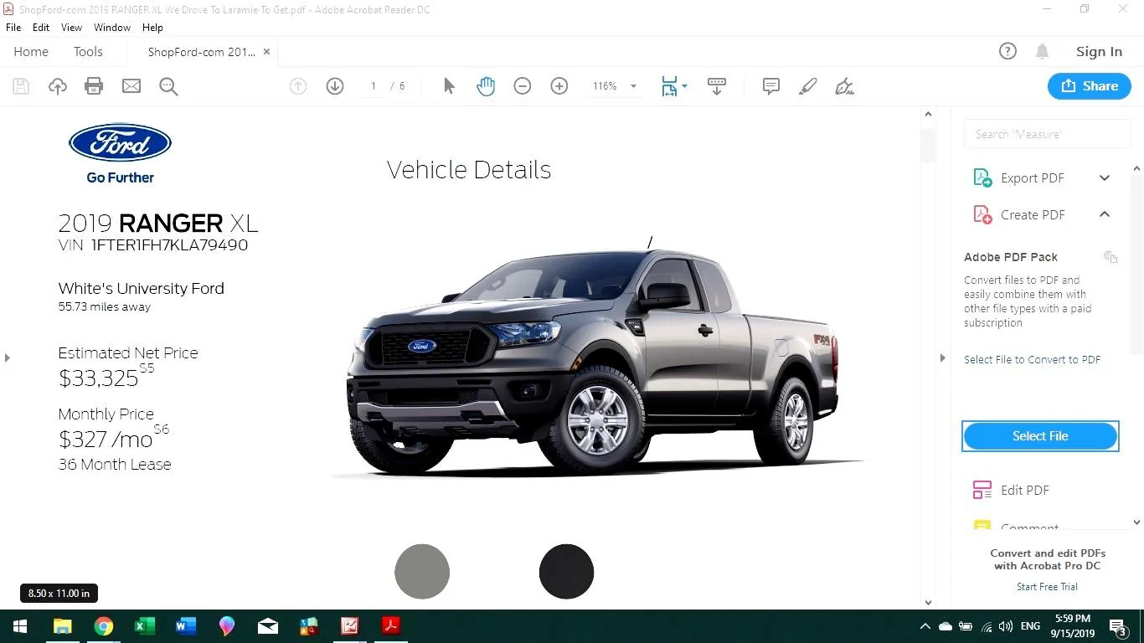Click the gray color swatch

[422, 571]
